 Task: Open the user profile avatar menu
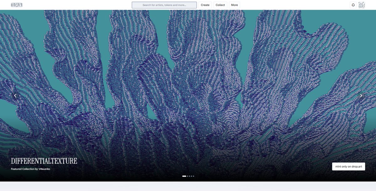coord(362,5)
